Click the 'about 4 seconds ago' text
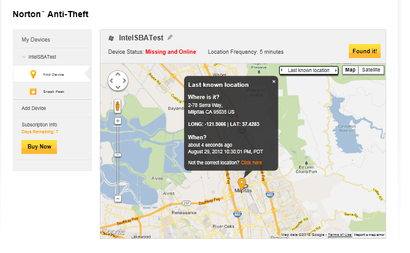Image resolution: width=410 pixels, height=253 pixels. (210, 145)
